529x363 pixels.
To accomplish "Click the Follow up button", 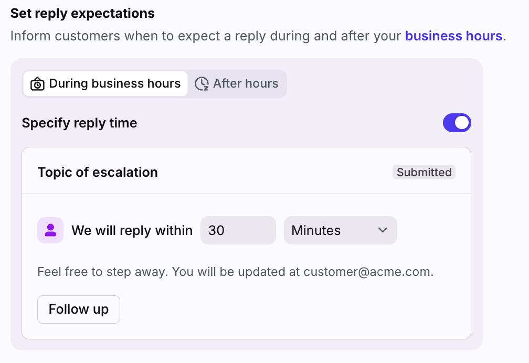I will (79, 309).
